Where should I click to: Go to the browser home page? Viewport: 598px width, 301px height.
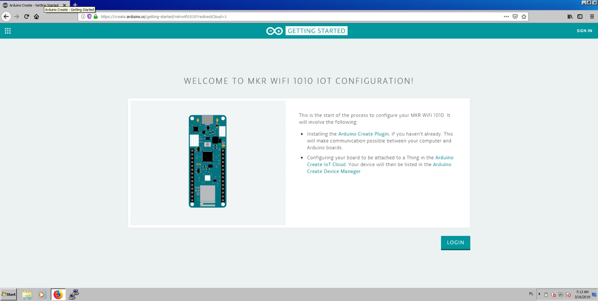click(x=37, y=16)
